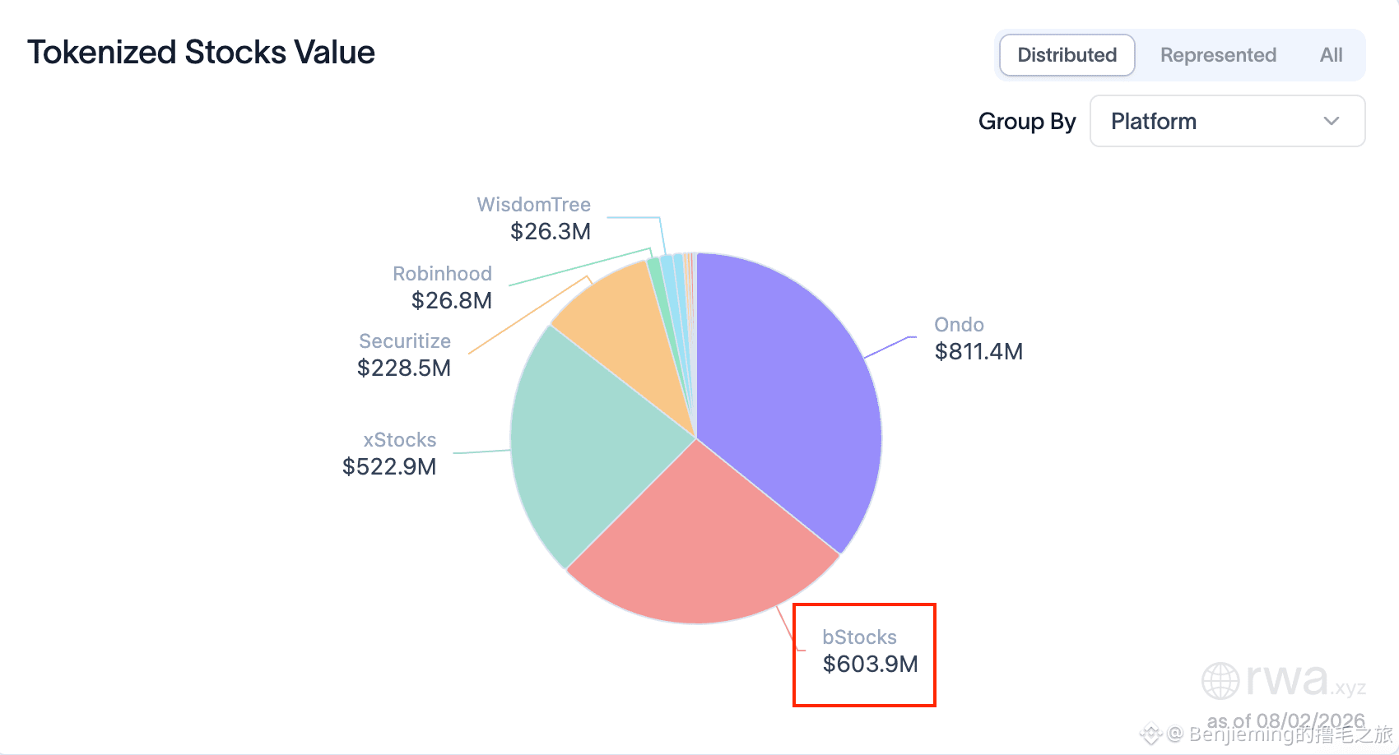Open the Group By Platform dropdown
The width and height of the screenshot is (1399, 755).
[x=1227, y=121]
